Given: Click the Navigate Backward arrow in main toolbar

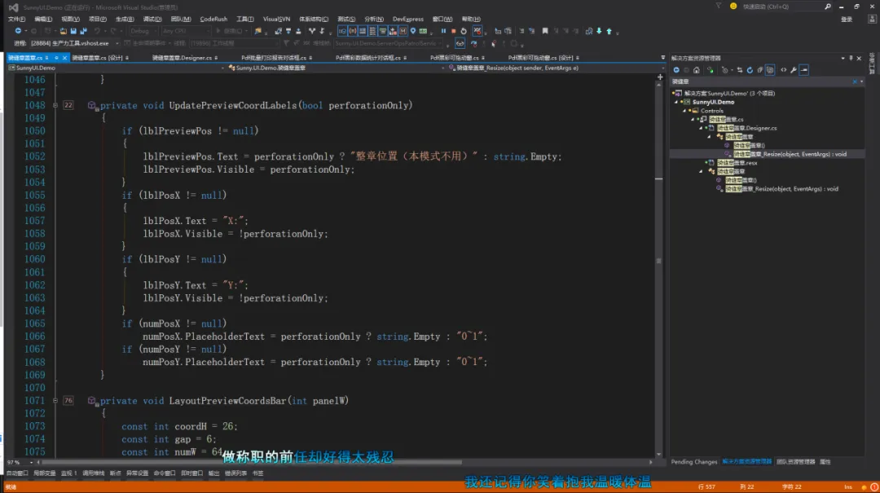Looking at the screenshot, I should point(18,31).
